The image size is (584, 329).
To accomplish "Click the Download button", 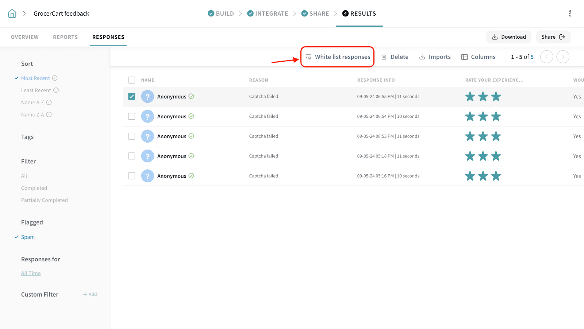I will pos(508,37).
